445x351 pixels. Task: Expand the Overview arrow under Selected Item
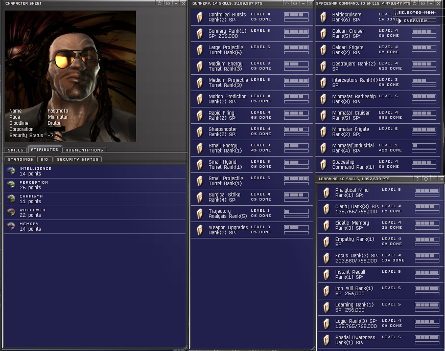pyautogui.click(x=400, y=21)
